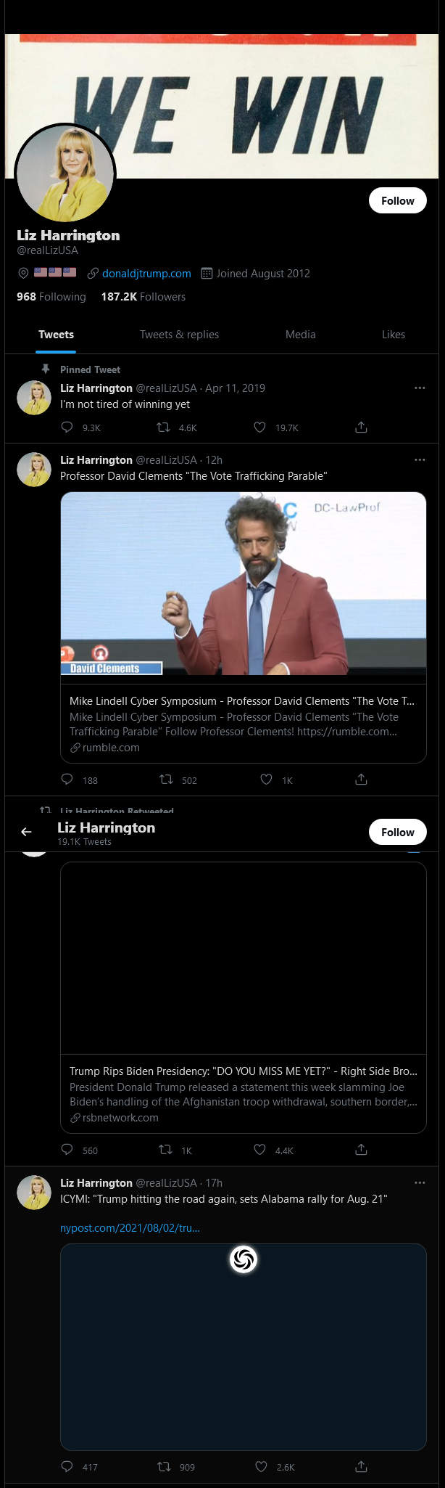The width and height of the screenshot is (445, 1488).
Task: Share the rsbnetwork.com article tweet
Action: [x=361, y=1150]
